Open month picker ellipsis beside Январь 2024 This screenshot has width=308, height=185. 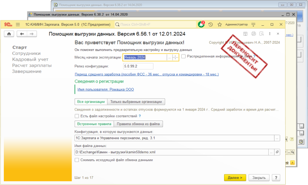[169, 57]
